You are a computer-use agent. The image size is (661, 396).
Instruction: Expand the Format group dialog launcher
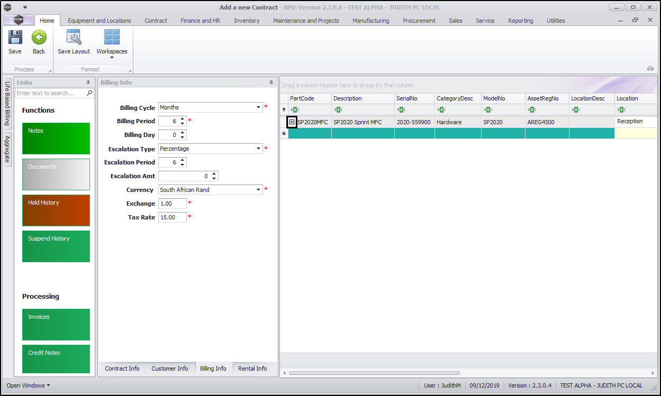[x=130, y=70]
